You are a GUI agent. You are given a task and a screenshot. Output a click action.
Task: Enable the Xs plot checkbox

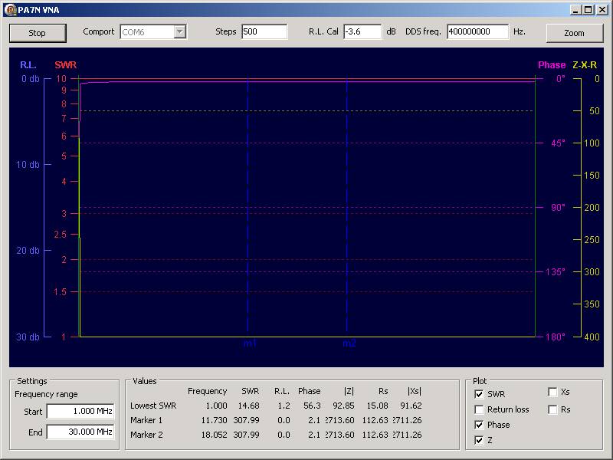553,392
